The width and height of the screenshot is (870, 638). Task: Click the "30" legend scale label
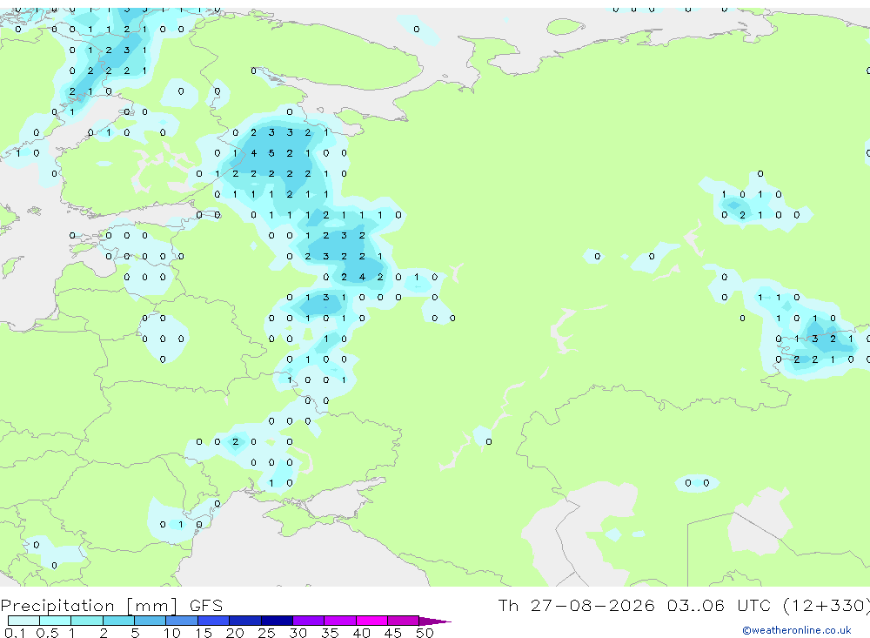[x=298, y=633]
